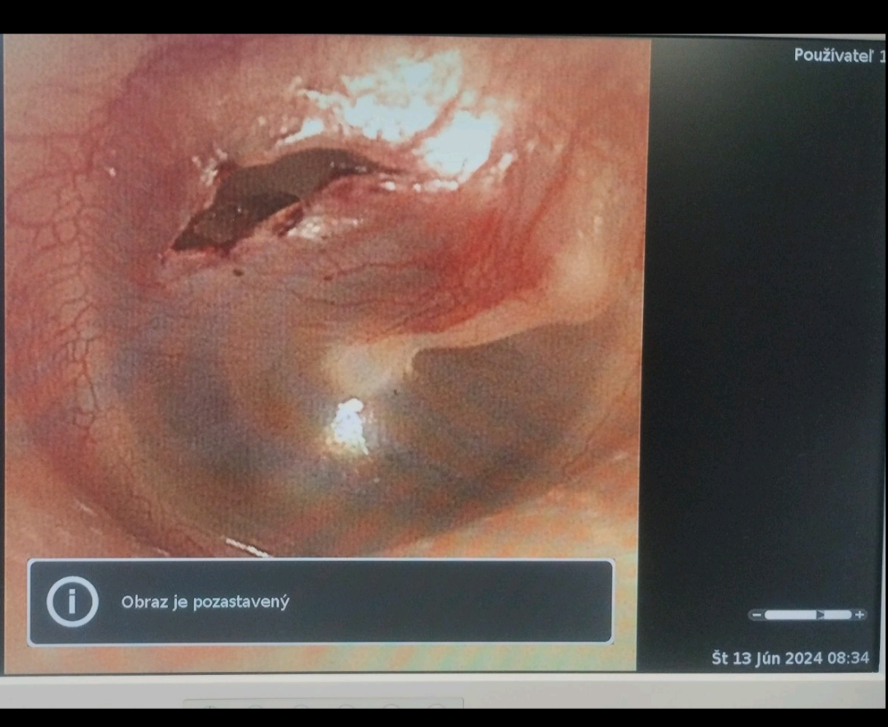888x727 pixels.
Task: Click the info icon in the notification
Action: tap(72, 601)
